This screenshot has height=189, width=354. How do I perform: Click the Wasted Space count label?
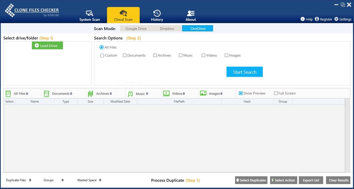tap(87, 180)
